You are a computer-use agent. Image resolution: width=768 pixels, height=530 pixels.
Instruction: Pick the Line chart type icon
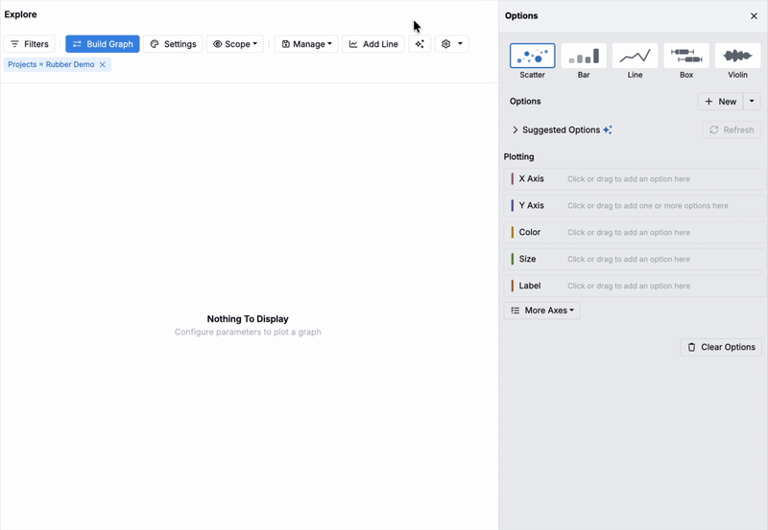[635, 56]
